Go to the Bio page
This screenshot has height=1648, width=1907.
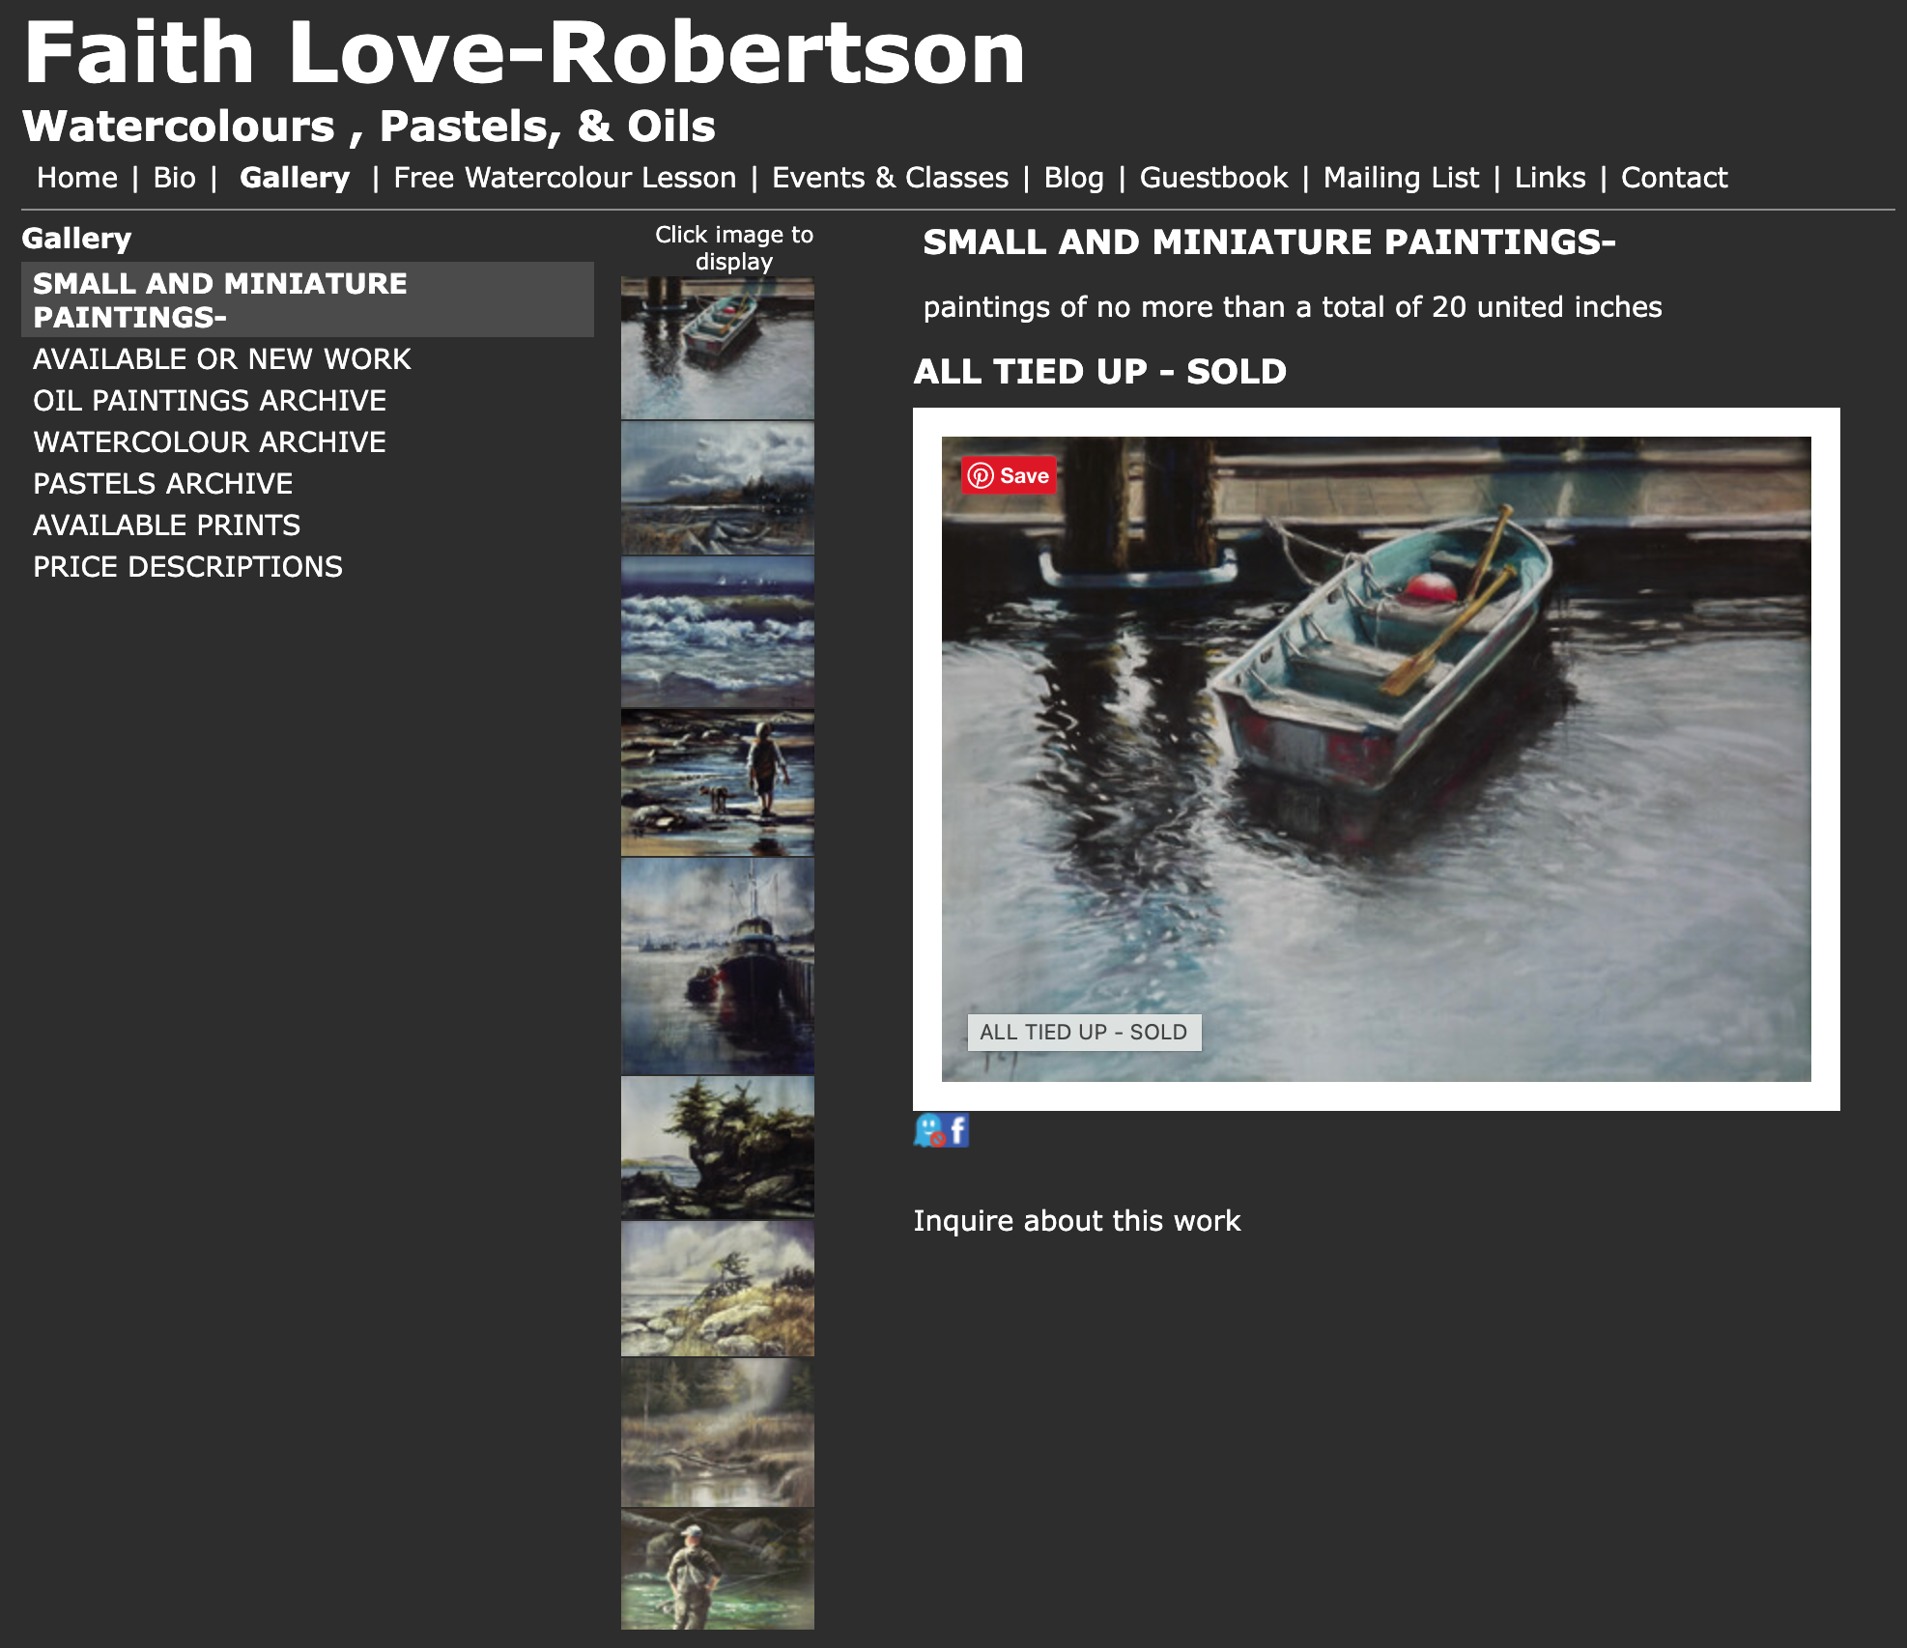tap(174, 178)
